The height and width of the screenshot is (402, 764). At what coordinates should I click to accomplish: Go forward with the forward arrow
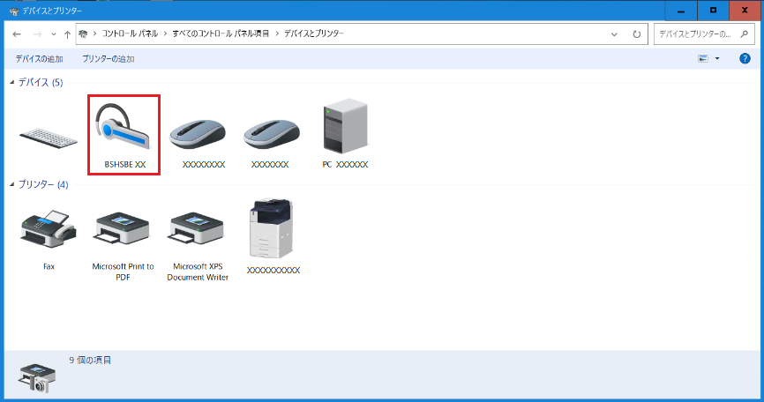click(37, 34)
